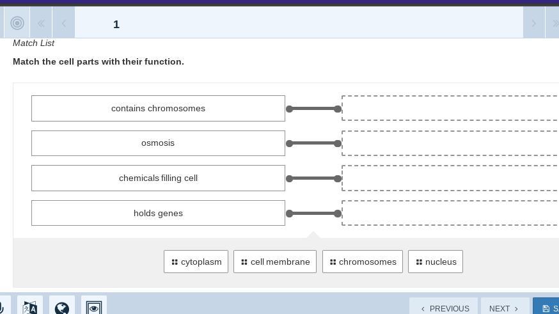Click empty answer slot beside 'osmosis'
This screenshot has width=559, height=314.
coord(450,143)
